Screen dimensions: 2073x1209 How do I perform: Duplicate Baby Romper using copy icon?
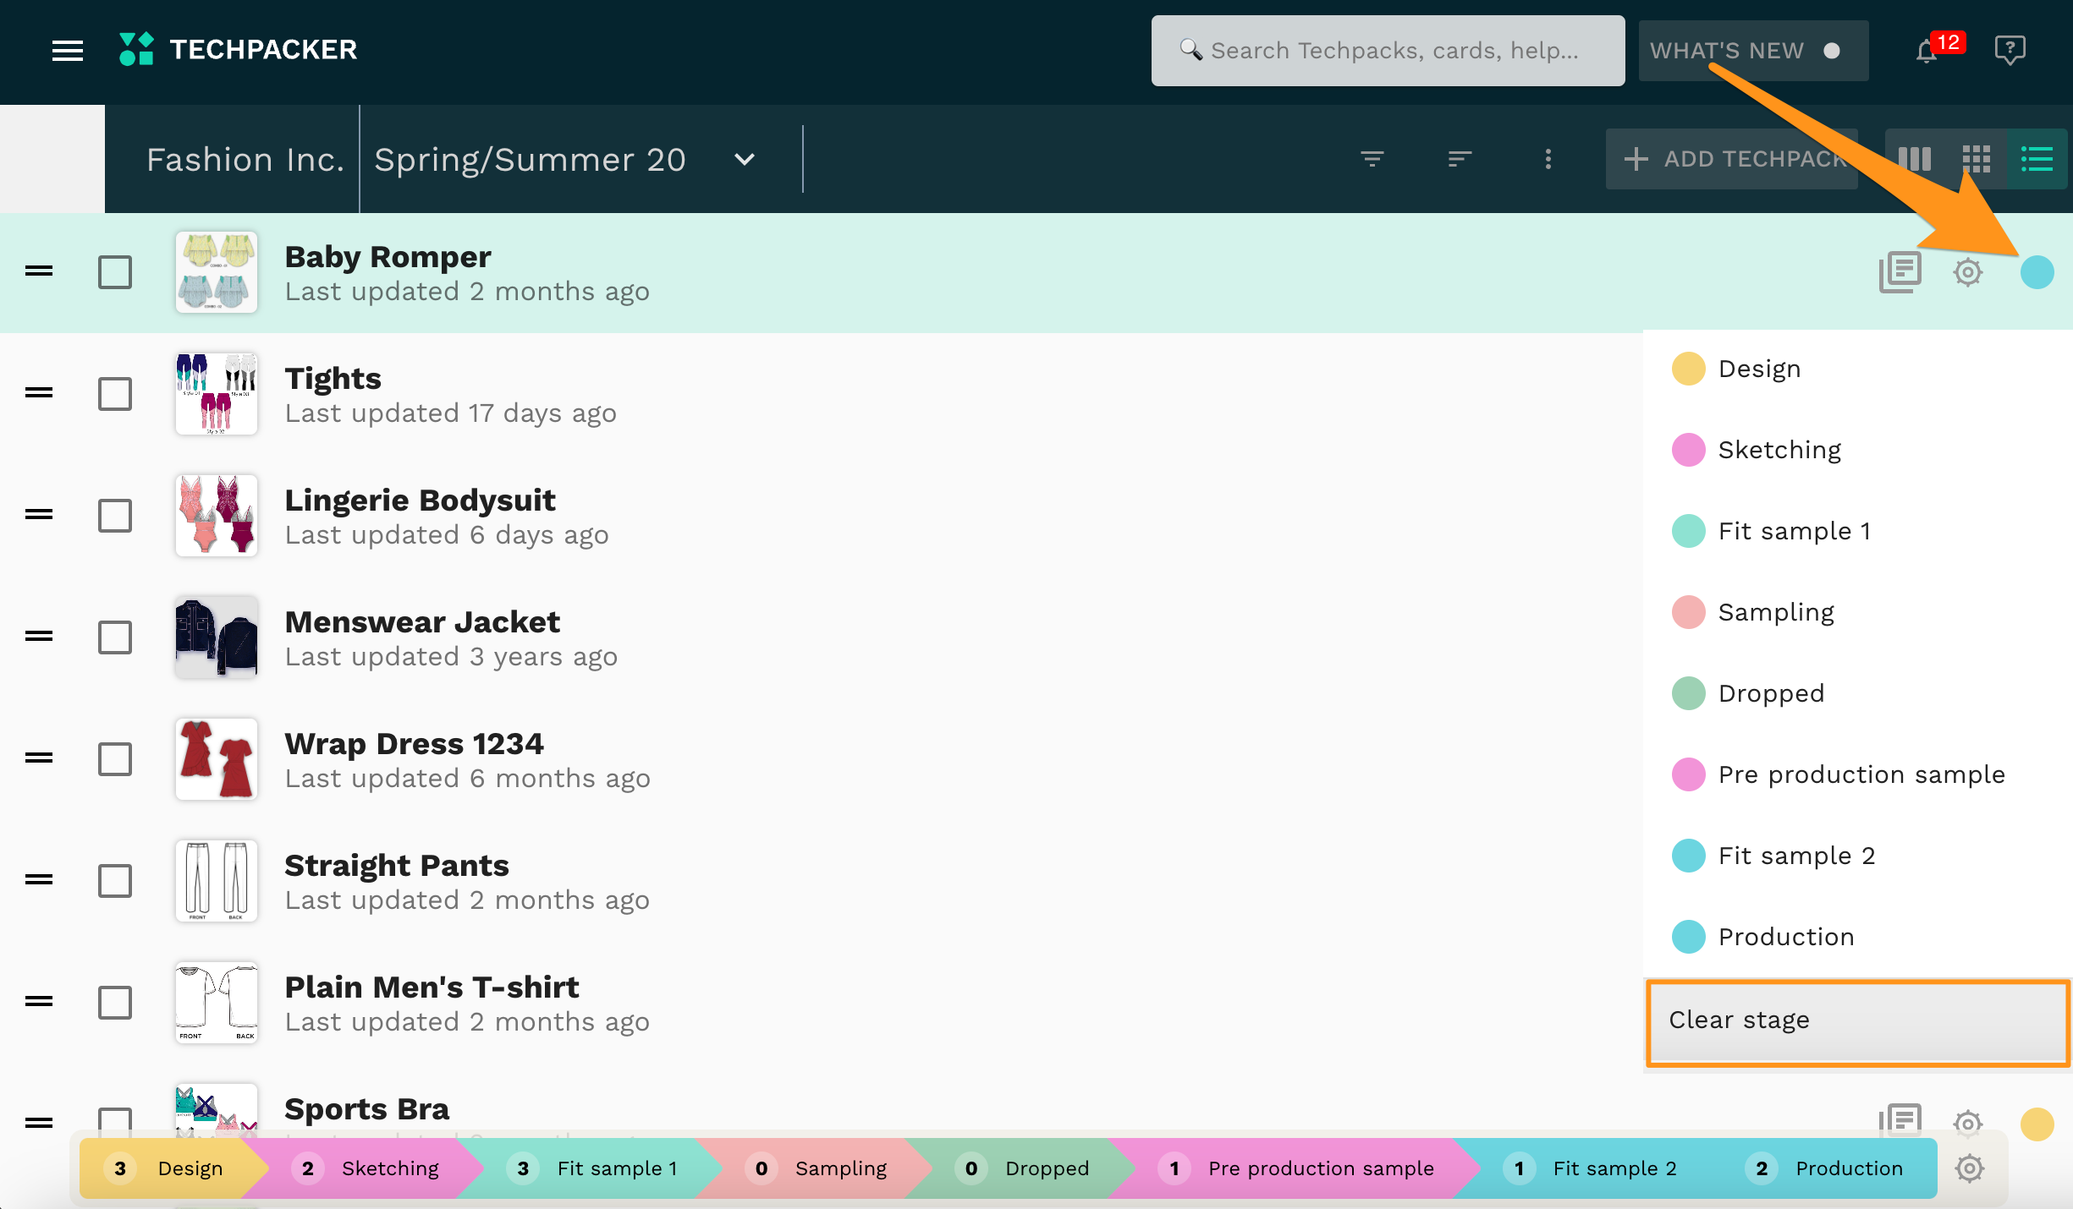(x=1900, y=272)
